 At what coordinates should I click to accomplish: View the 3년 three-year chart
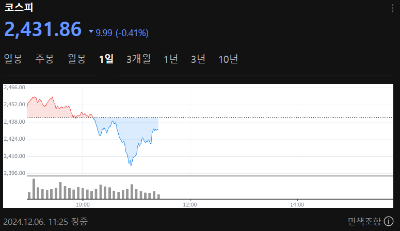click(198, 59)
